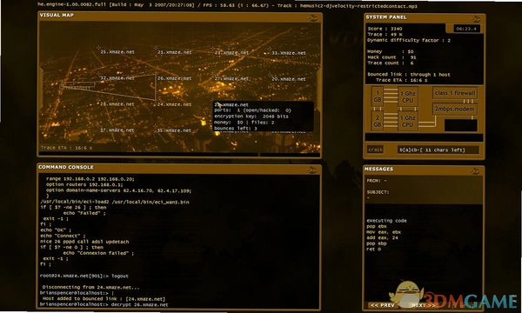This screenshot has width=522, height=313.
Task: Go to previous message with PREV
Action: click(x=383, y=305)
